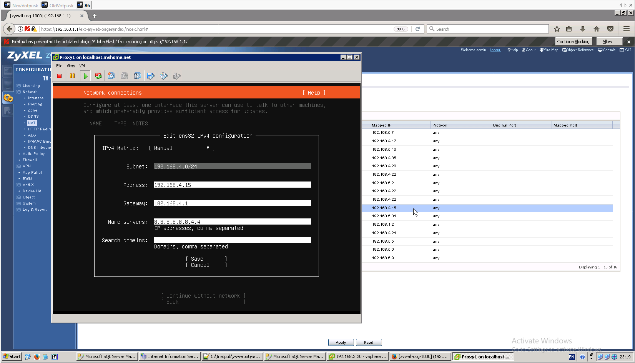
Task: Click the orange Suspend button in VM console
Action: pyautogui.click(x=72, y=76)
